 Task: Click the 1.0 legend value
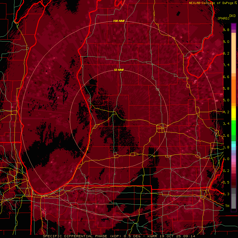226,159
